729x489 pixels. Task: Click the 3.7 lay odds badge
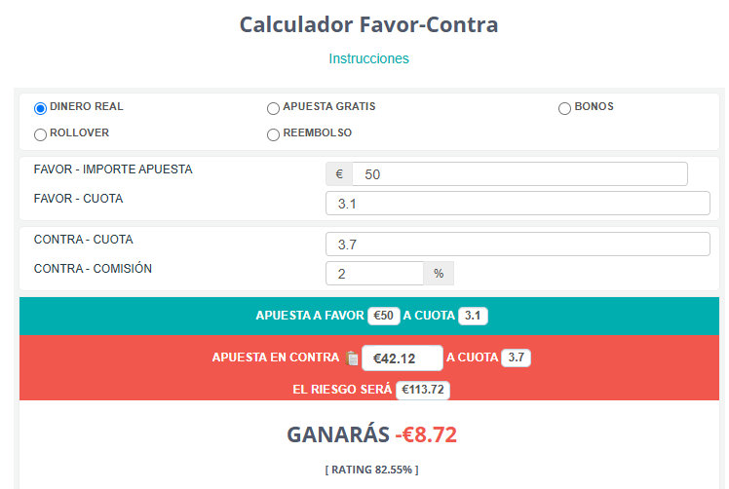517,357
